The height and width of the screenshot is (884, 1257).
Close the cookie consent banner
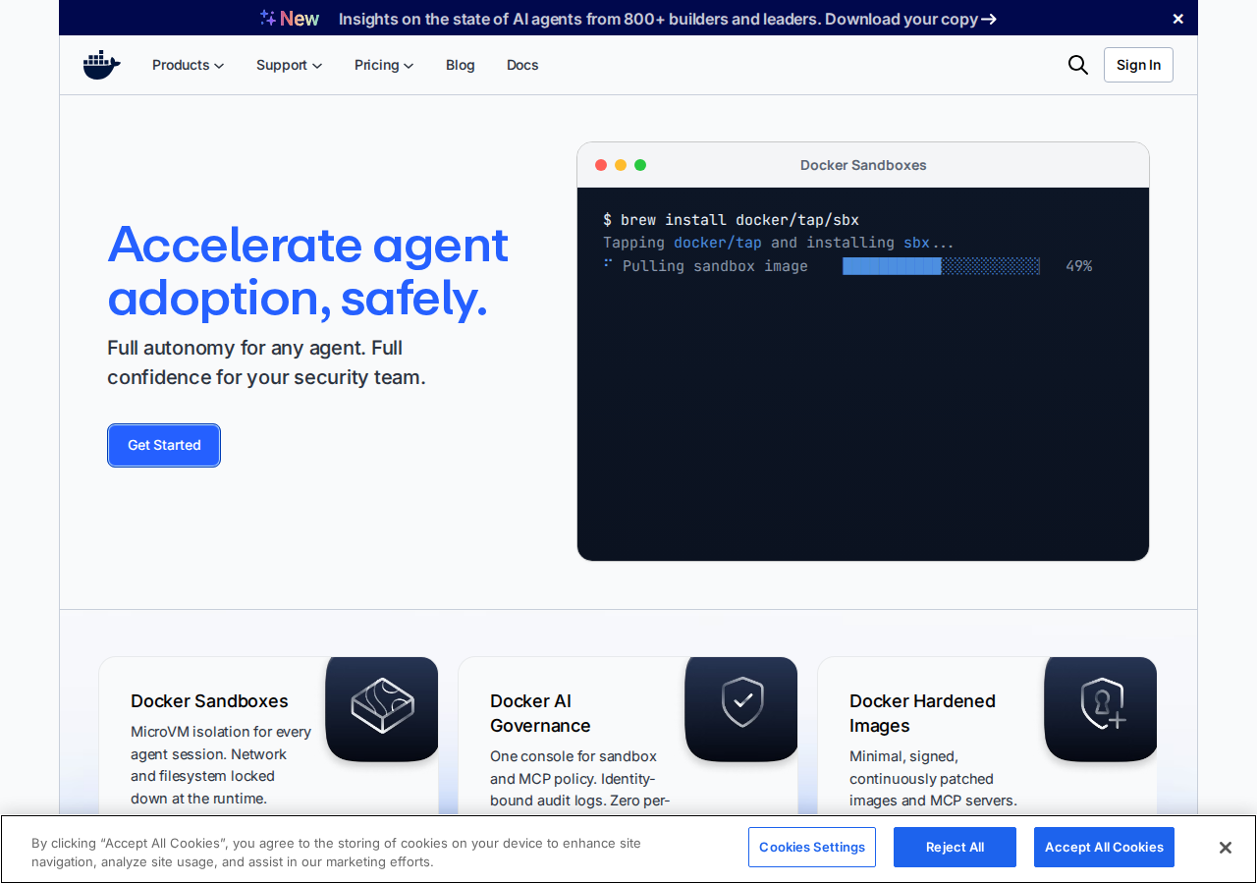1225,848
